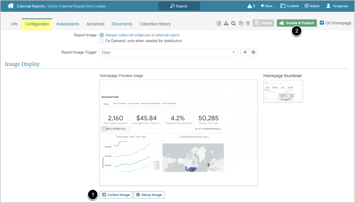Click the Collect Image button

pos(116,195)
